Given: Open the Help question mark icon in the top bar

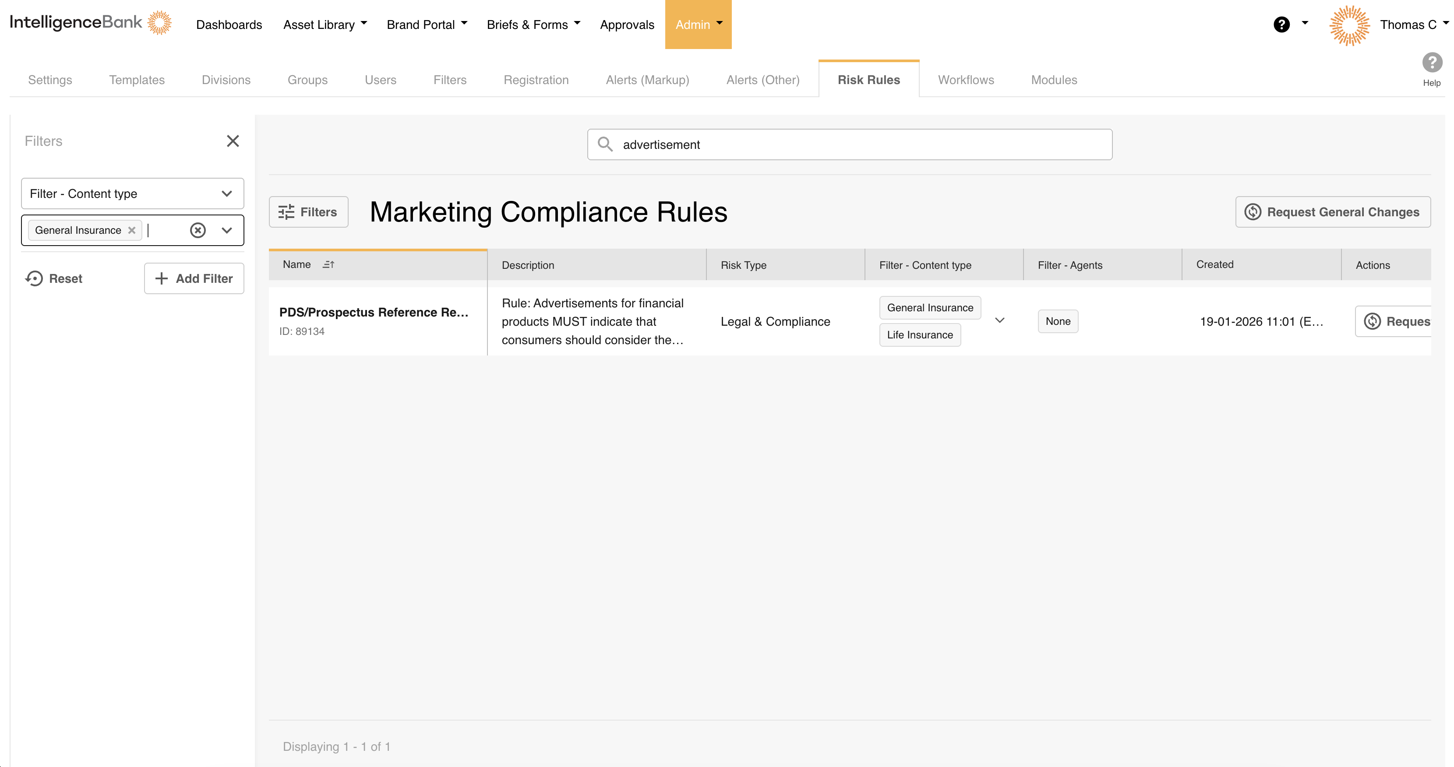Looking at the screenshot, I should coord(1282,24).
